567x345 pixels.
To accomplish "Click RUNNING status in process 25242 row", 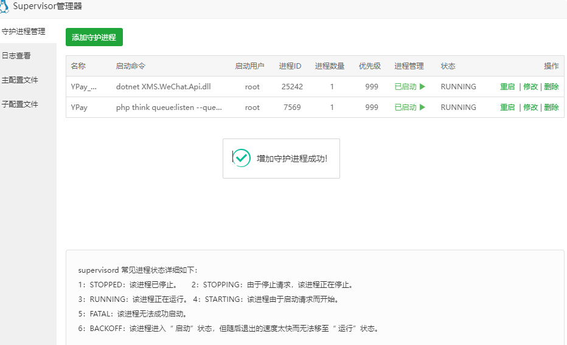I will pyautogui.click(x=459, y=87).
